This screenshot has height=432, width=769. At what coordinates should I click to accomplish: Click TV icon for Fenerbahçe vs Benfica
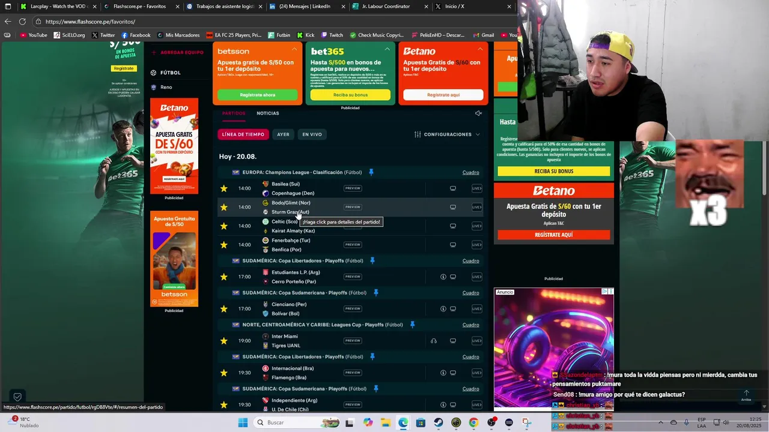click(x=453, y=245)
